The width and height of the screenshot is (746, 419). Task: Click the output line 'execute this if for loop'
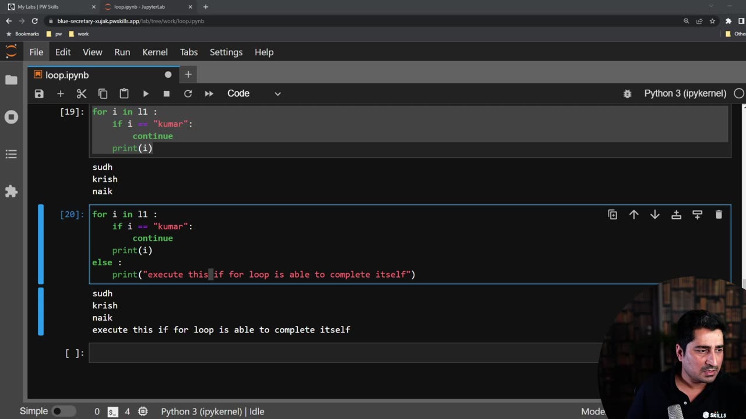pyautogui.click(x=221, y=330)
